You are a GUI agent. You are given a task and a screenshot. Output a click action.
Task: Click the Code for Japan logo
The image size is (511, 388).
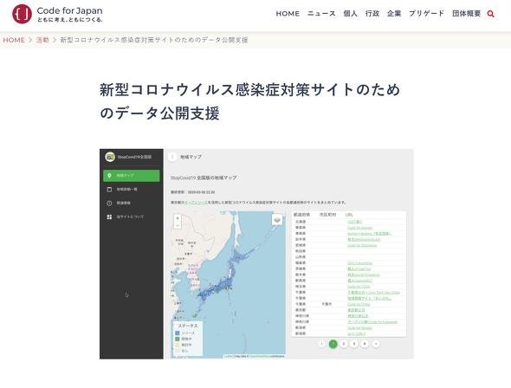tap(58, 14)
